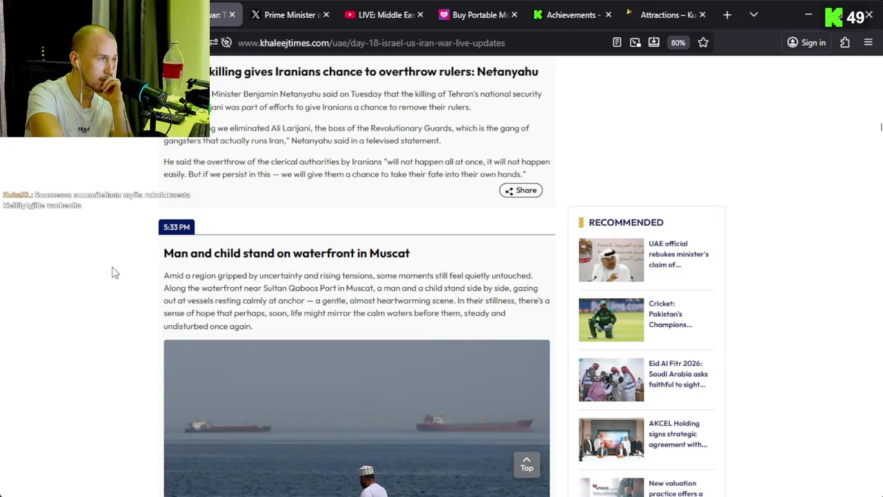This screenshot has width=883, height=497.
Task: Open New valuation practice offers article
Action: point(675,488)
